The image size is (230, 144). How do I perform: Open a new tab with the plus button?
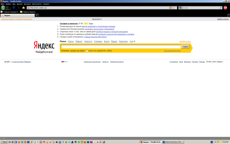tap(37, 16)
